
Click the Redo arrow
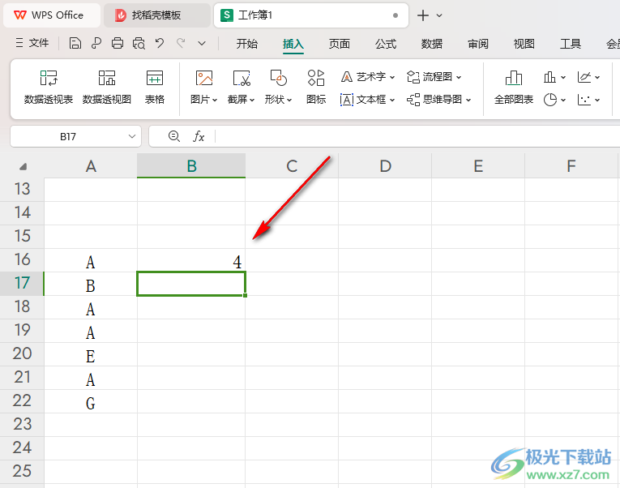(181, 43)
